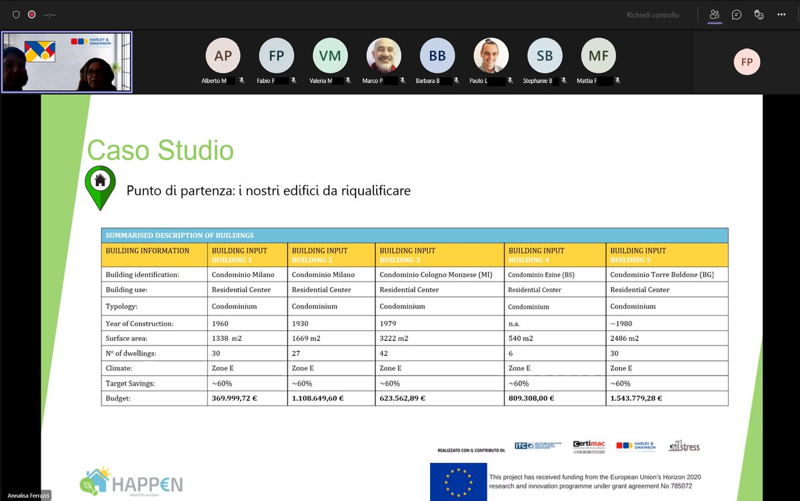Image resolution: width=800 pixels, height=501 pixels.
Task: Click the European Union flag emblem
Action: tap(457, 482)
